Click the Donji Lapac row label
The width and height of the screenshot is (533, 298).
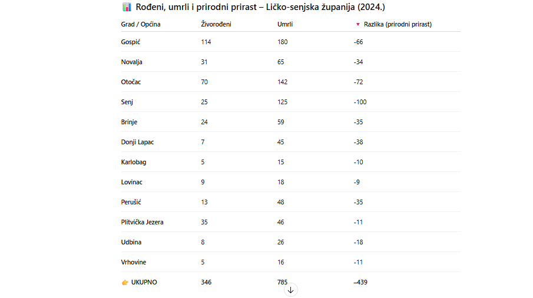pos(137,142)
